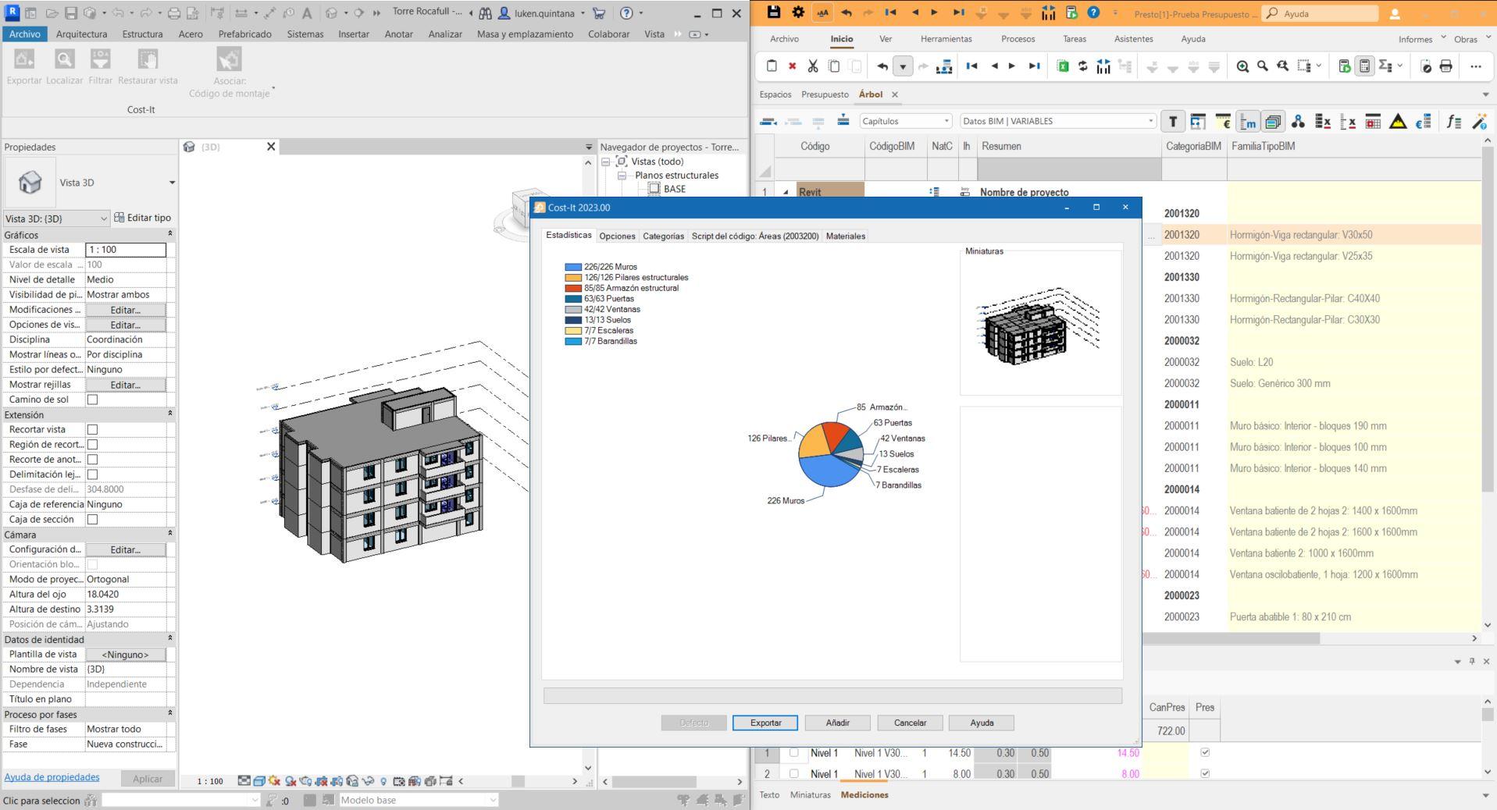
Task: Click the Añadir button in Cost-It
Action: (x=837, y=723)
